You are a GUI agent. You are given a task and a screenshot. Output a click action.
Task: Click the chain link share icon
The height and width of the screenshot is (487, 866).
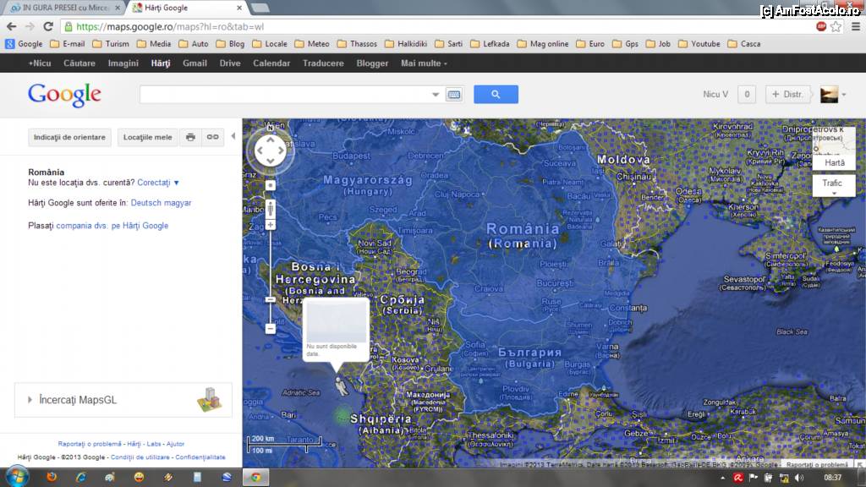click(x=213, y=137)
